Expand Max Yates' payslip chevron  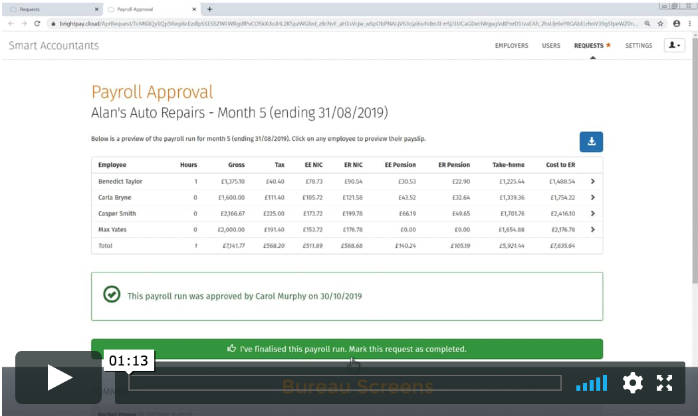point(592,229)
